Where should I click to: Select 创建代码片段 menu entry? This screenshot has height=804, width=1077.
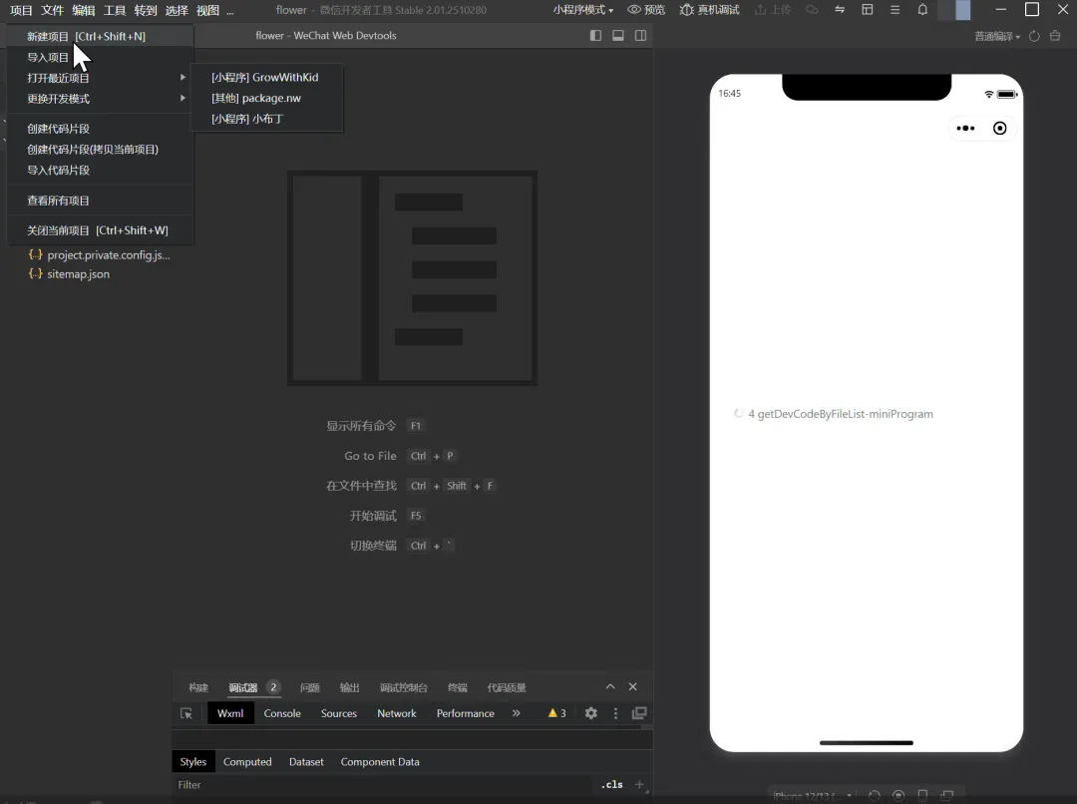[101, 129]
